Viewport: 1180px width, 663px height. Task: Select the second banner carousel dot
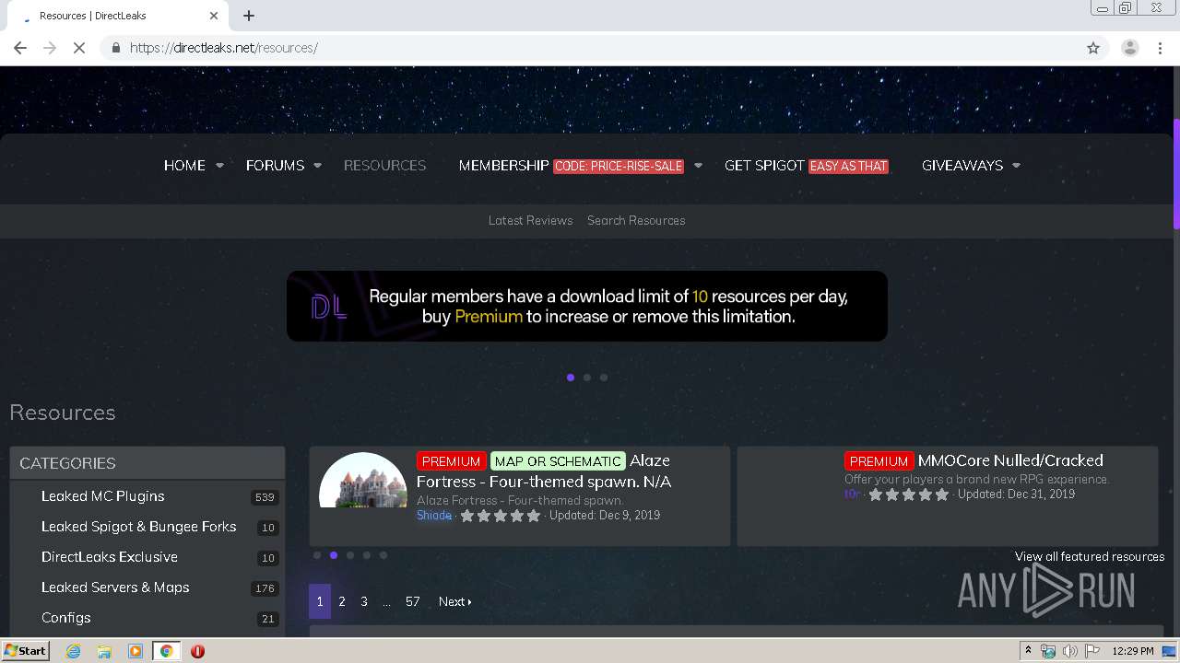click(x=587, y=378)
